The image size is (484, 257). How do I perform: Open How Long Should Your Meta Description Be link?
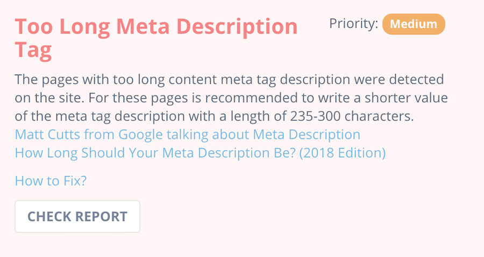coord(200,153)
